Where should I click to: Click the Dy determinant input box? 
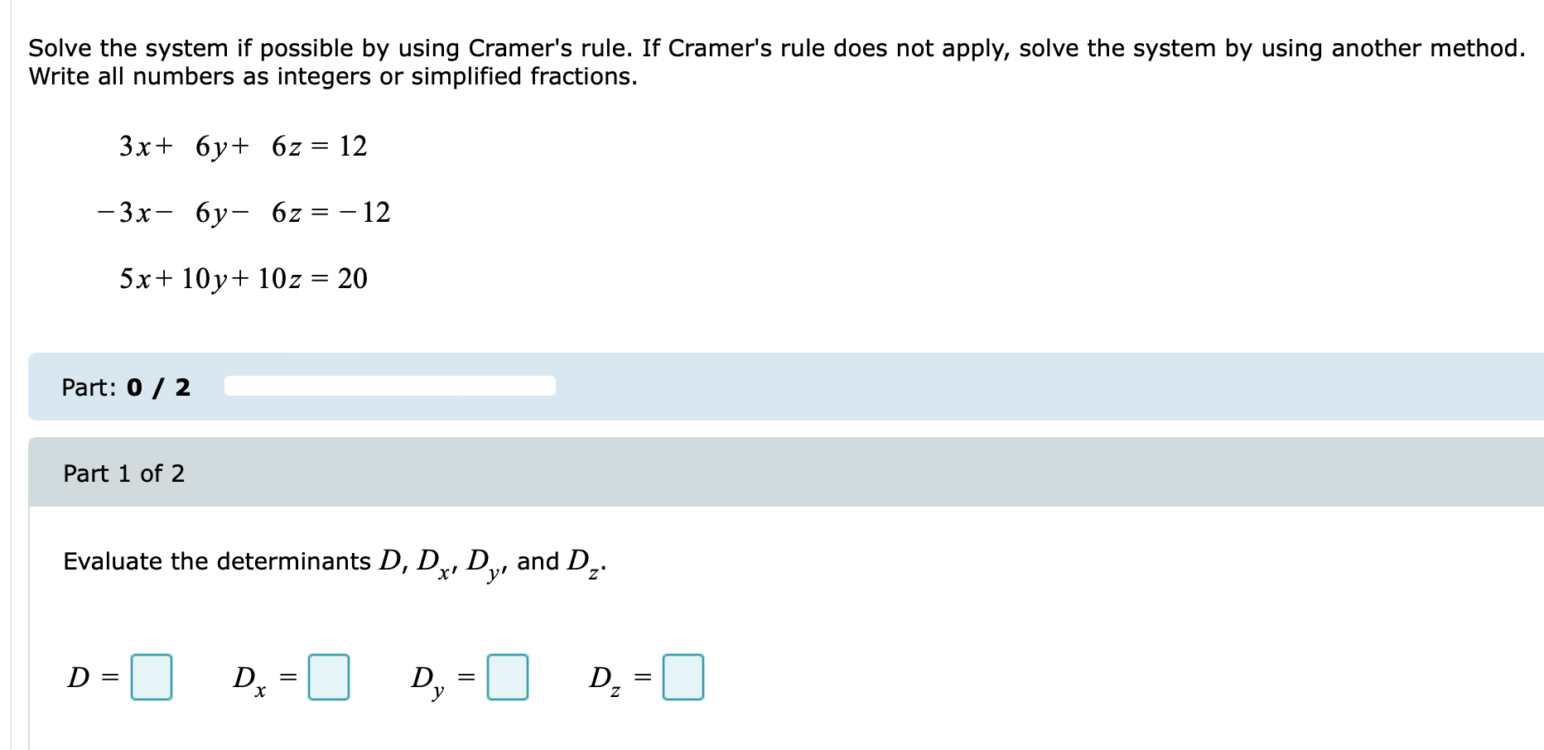pyautogui.click(x=507, y=678)
